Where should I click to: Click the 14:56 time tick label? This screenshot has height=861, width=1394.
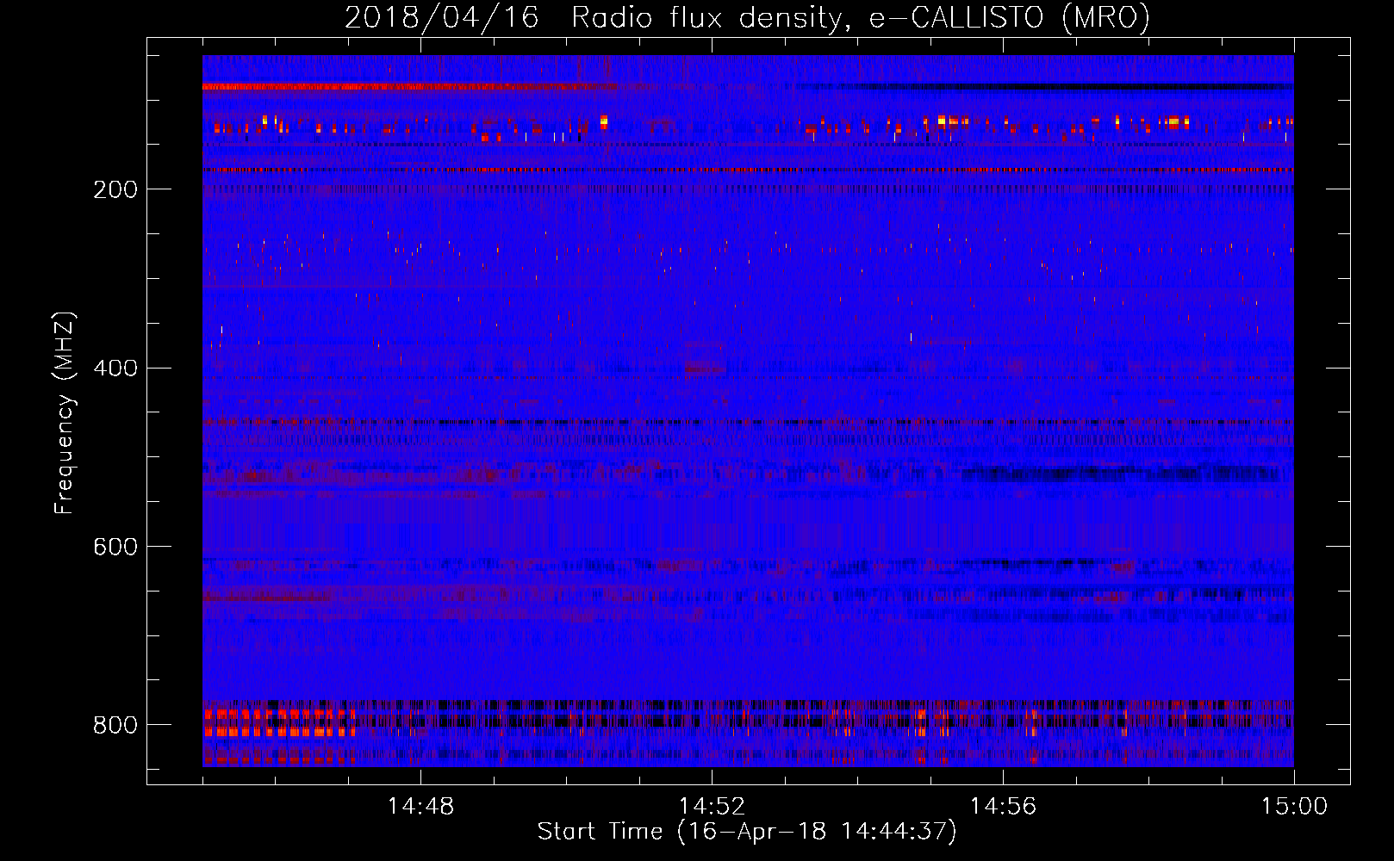pyautogui.click(x=1003, y=807)
